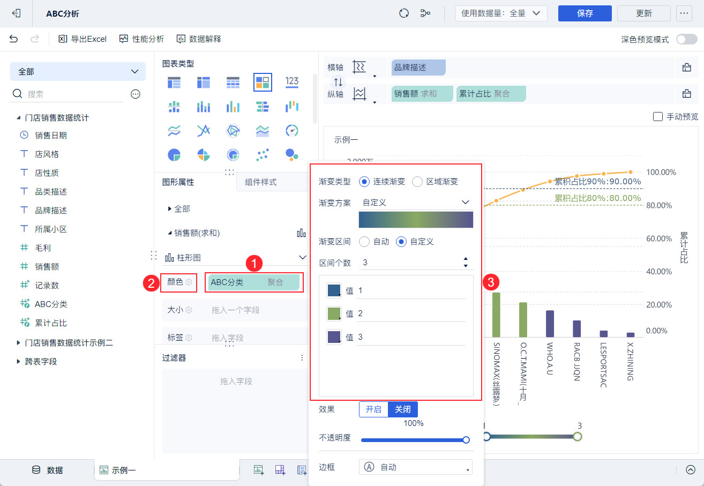Open the 全部 dataset dropdown

point(78,71)
